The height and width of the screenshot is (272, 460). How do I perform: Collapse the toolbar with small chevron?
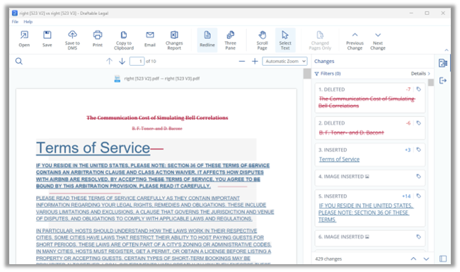447,50
